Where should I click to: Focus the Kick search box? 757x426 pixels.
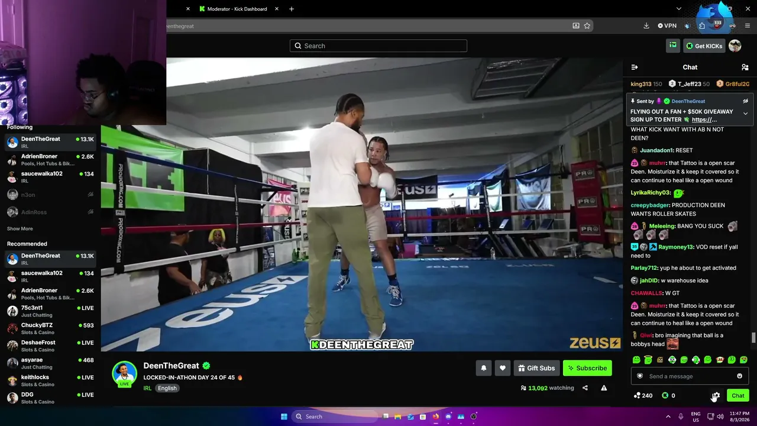pos(378,46)
